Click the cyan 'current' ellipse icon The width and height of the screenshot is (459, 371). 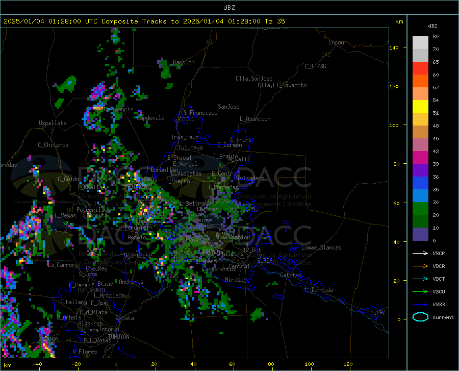[x=420, y=317]
